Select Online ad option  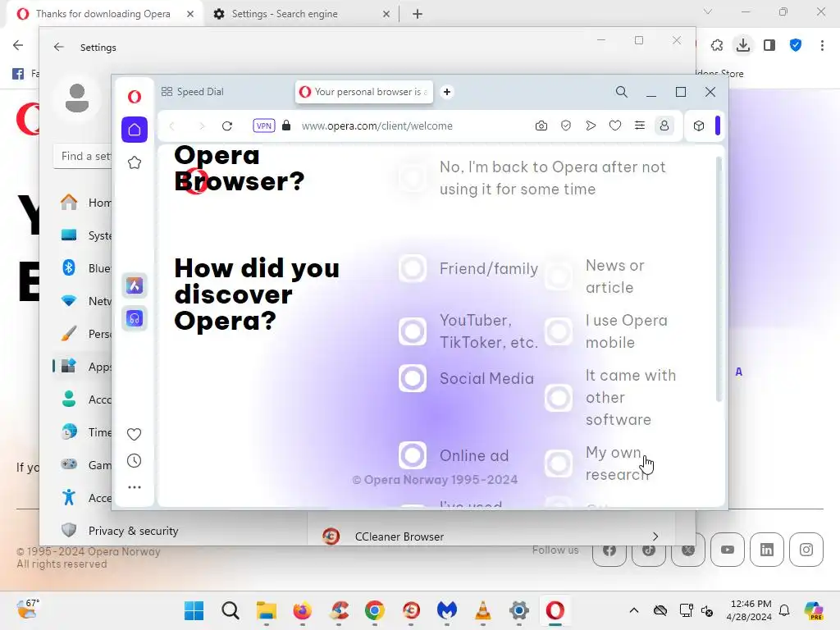coord(413,455)
